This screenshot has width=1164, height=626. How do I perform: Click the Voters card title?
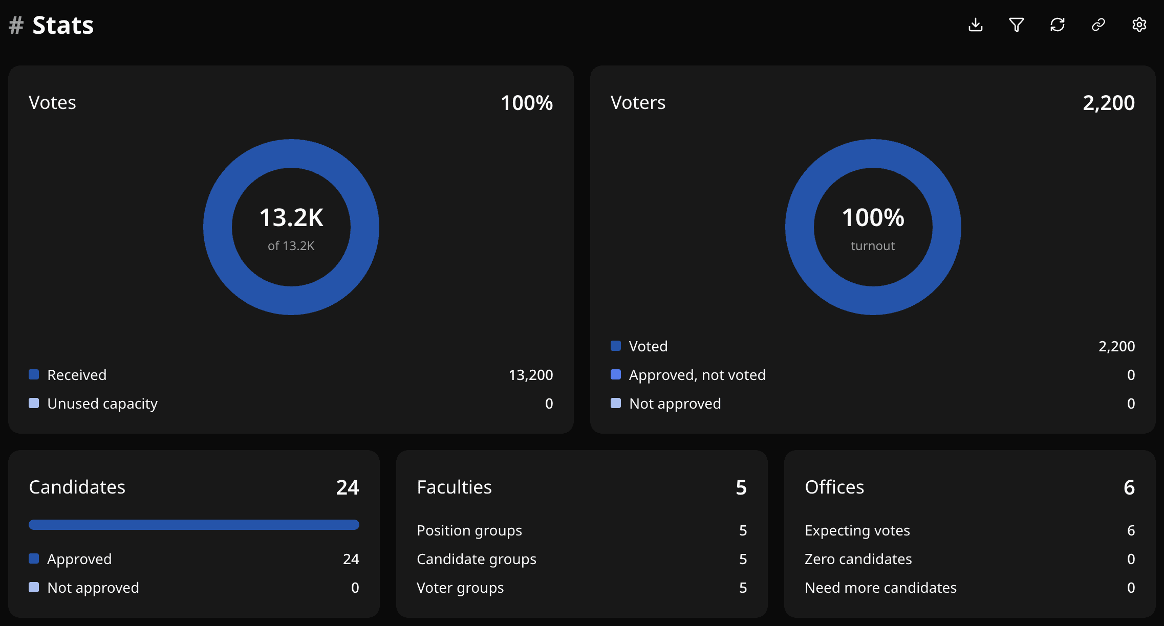638,103
